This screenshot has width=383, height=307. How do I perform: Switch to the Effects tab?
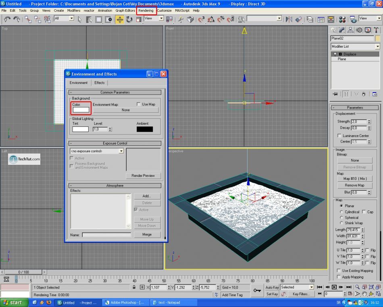pyautogui.click(x=100, y=83)
